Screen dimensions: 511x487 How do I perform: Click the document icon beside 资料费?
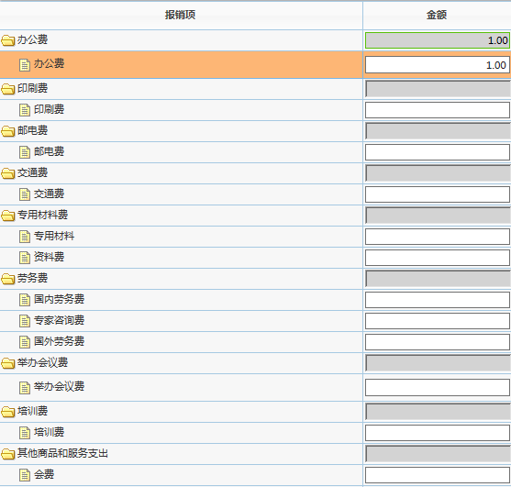click(25, 258)
